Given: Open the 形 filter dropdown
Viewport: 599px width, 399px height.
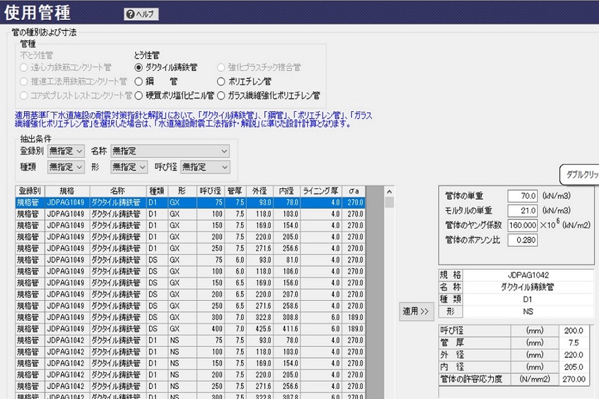Looking at the screenshot, I should coord(129,167).
